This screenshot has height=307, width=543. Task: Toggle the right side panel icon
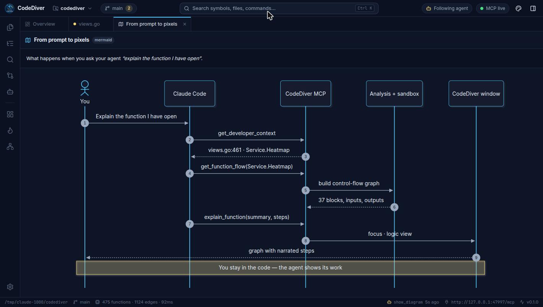coord(533,8)
